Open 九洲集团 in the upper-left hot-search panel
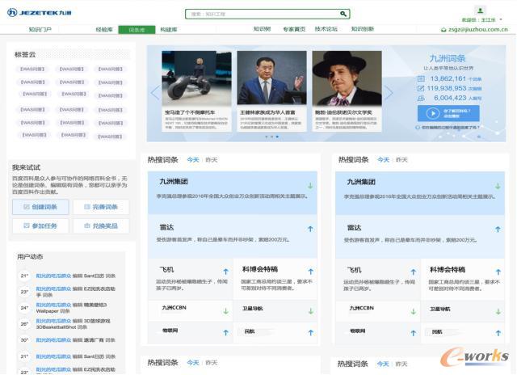This screenshot has height=375, width=517. coord(174,182)
